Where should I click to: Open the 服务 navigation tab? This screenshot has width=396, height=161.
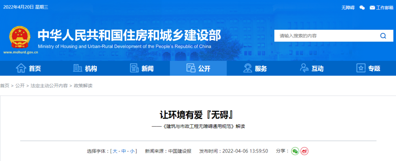click(255, 68)
